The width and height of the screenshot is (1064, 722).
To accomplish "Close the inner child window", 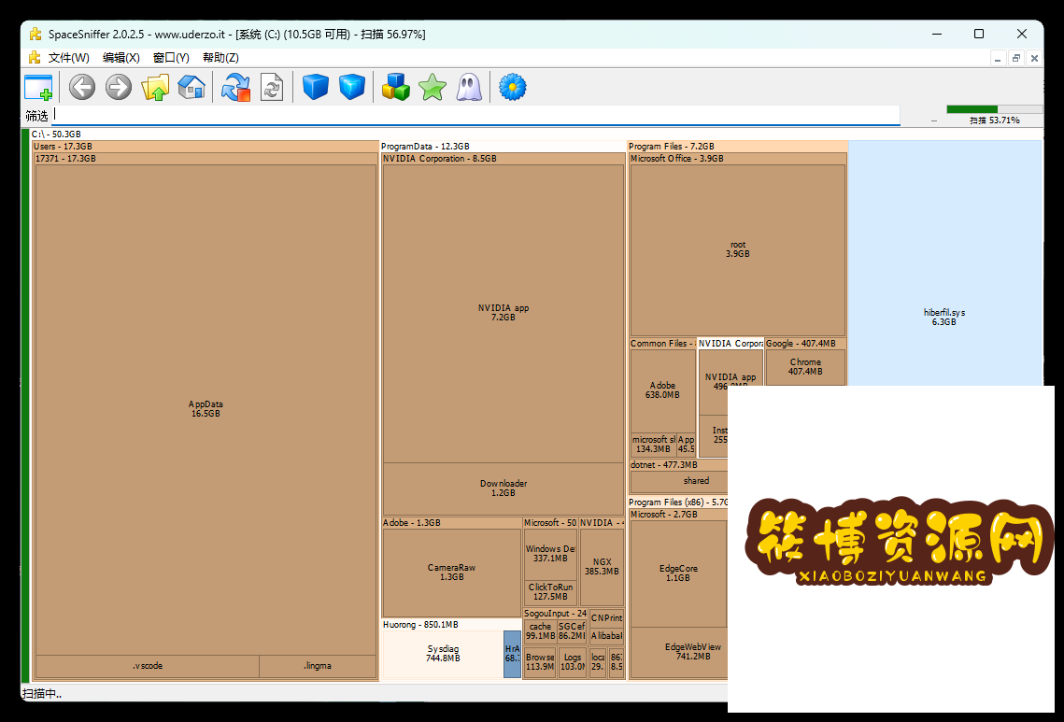I will 1034,58.
